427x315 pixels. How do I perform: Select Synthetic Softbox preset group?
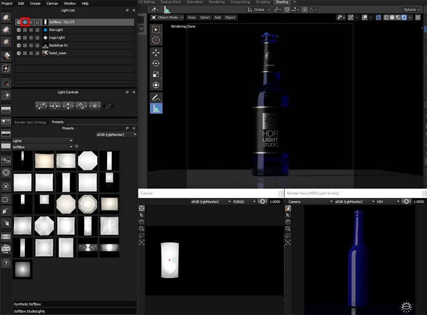coord(75,304)
